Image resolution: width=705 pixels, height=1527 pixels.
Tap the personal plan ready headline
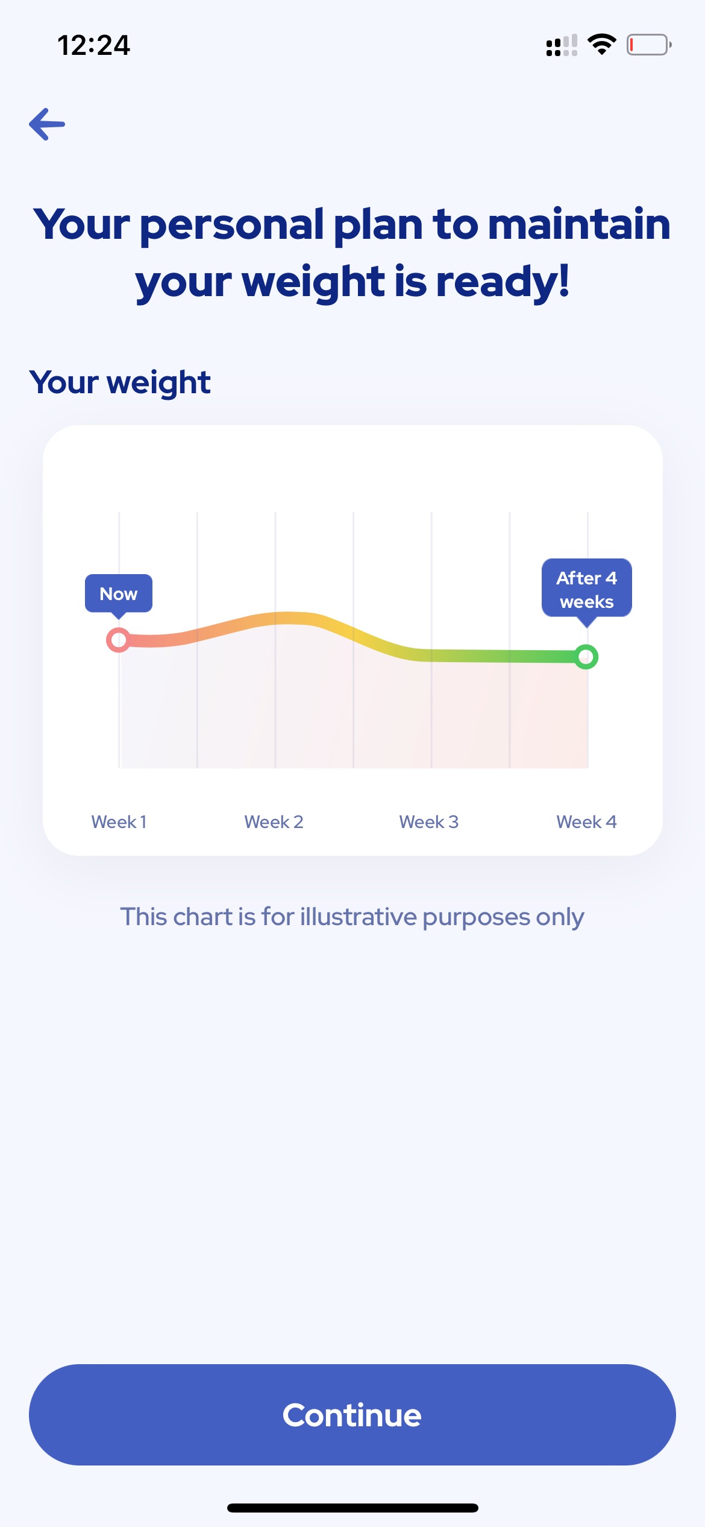[x=352, y=253]
